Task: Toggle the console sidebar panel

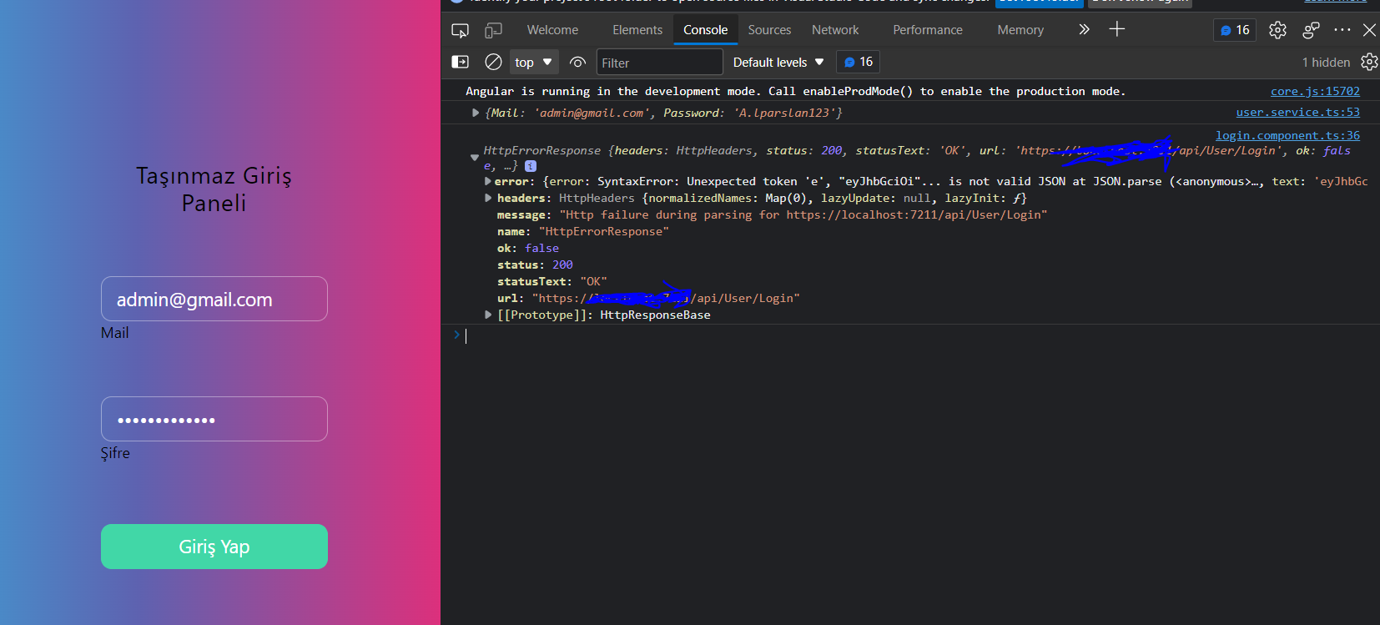Action: [461, 62]
